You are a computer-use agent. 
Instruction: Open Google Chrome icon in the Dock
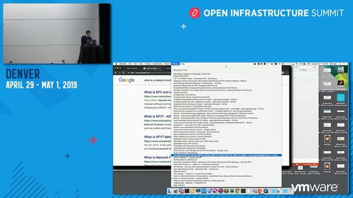click(x=238, y=191)
